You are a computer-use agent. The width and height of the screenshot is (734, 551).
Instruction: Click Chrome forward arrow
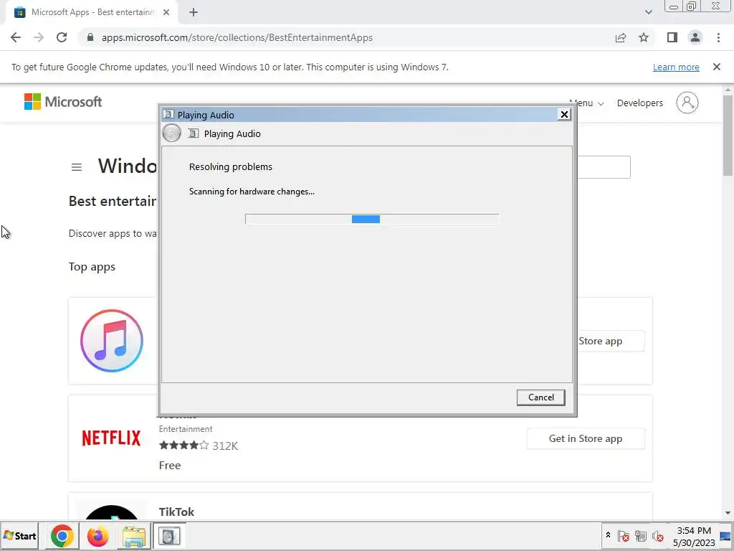(39, 37)
